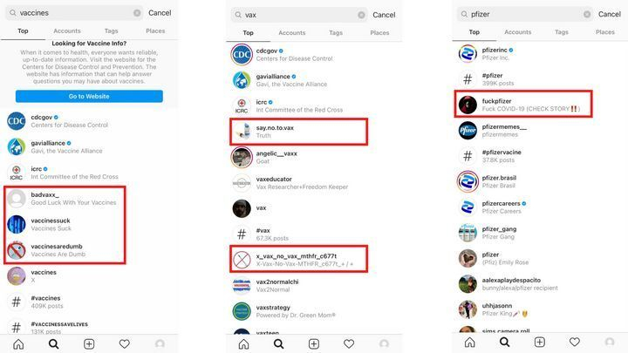Open the say.no.to.vax account result
This screenshot has width=628, height=353.
pos(298,132)
